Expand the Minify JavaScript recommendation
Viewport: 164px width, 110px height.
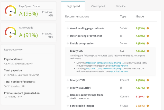(x=68, y=88)
